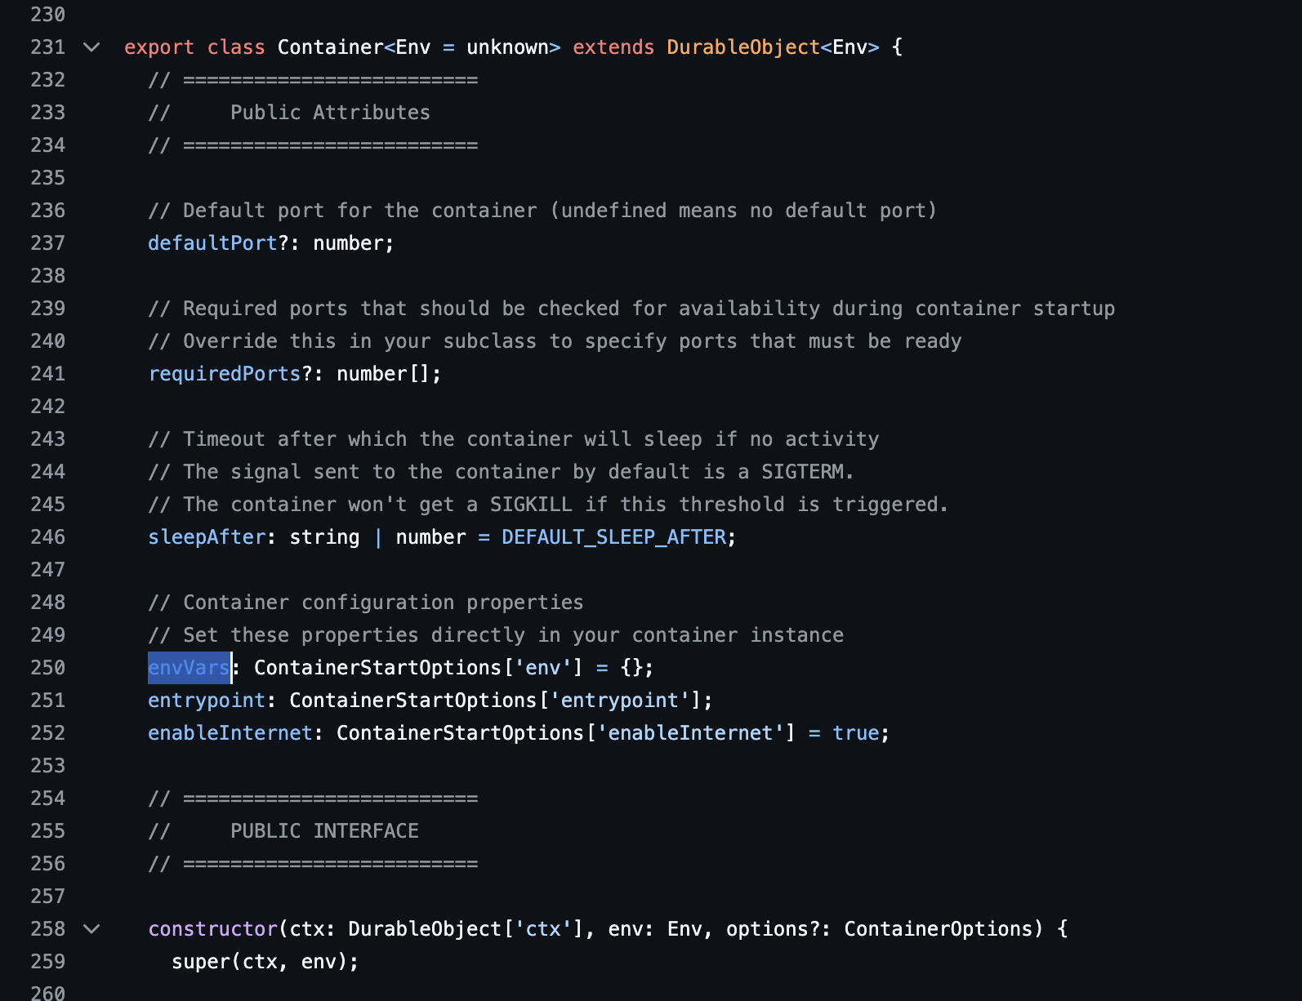Click the constructor keyword
The height and width of the screenshot is (1001, 1302).
213,929
